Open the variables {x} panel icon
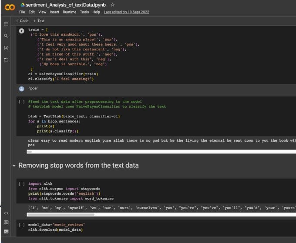The height and width of the screenshot is (243, 296). [x=6, y=47]
